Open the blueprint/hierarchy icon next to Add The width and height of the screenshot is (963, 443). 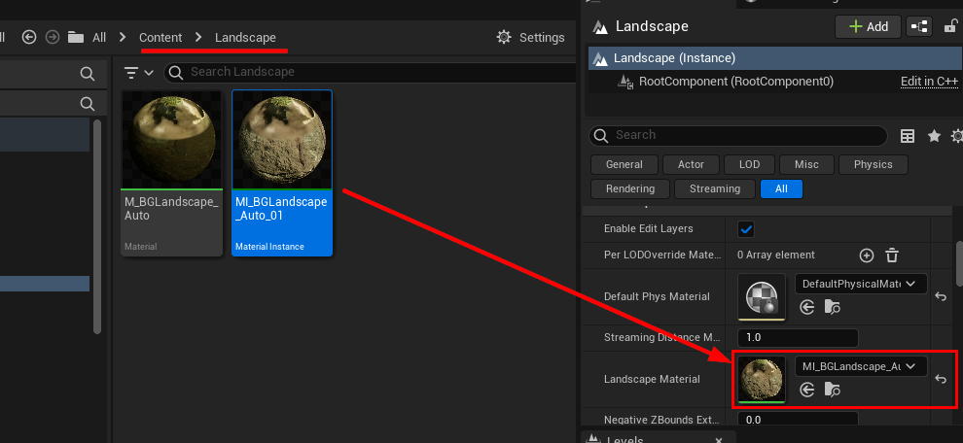(x=919, y=26)
